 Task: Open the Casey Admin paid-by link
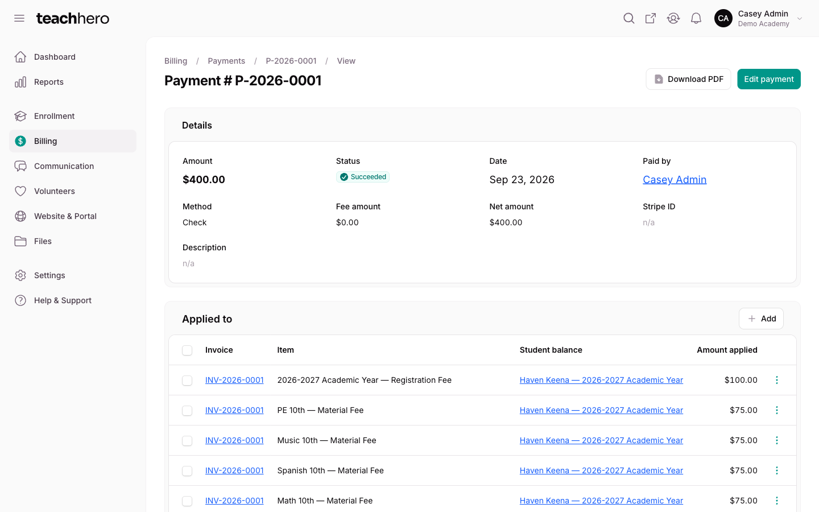tap(675, 180)
